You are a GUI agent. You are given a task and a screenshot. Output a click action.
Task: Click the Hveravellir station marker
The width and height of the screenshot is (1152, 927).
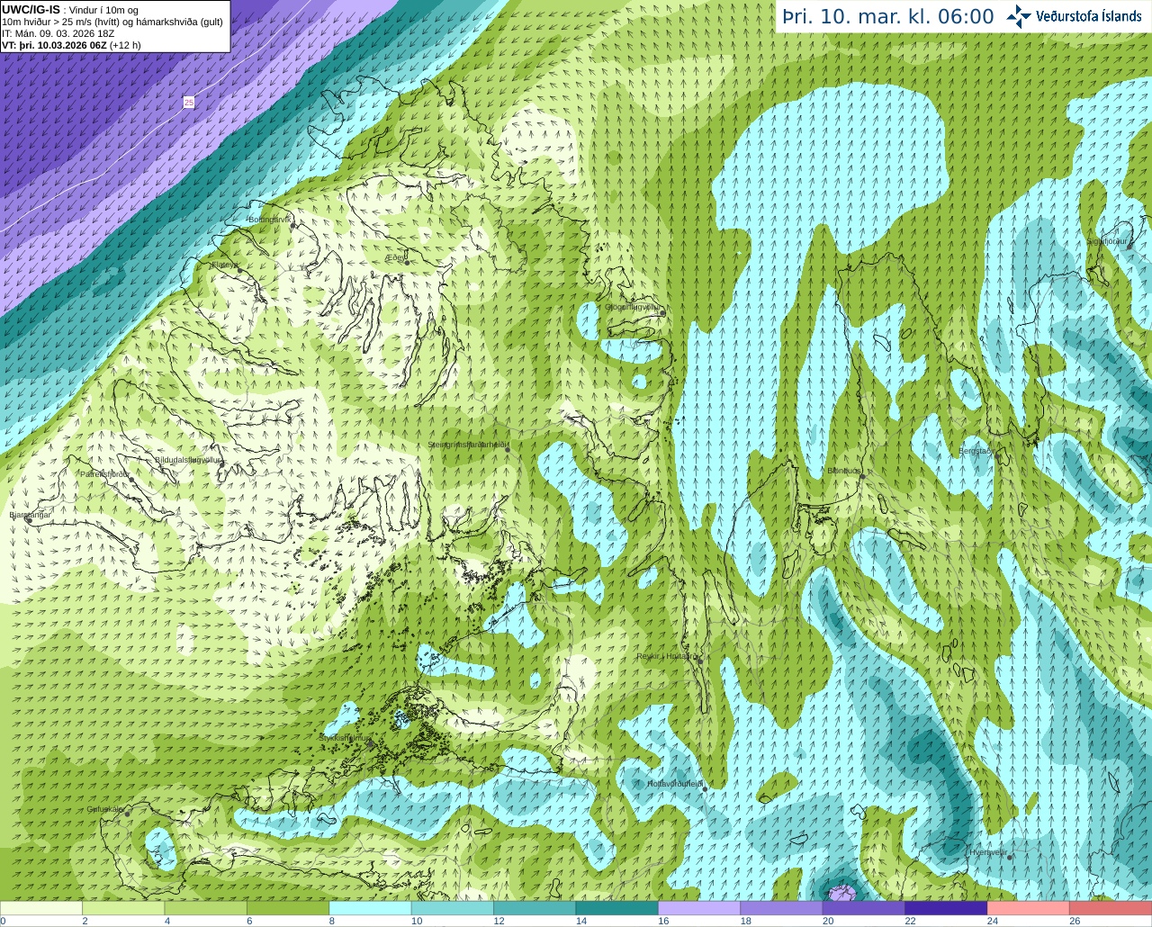pyautogui.click(x=1010, y=858)
